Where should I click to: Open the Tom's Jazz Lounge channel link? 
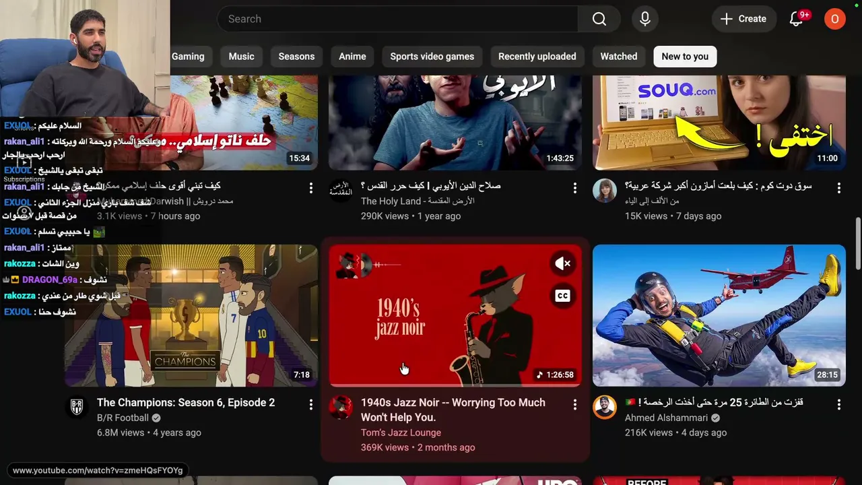[x=401, y=432]
